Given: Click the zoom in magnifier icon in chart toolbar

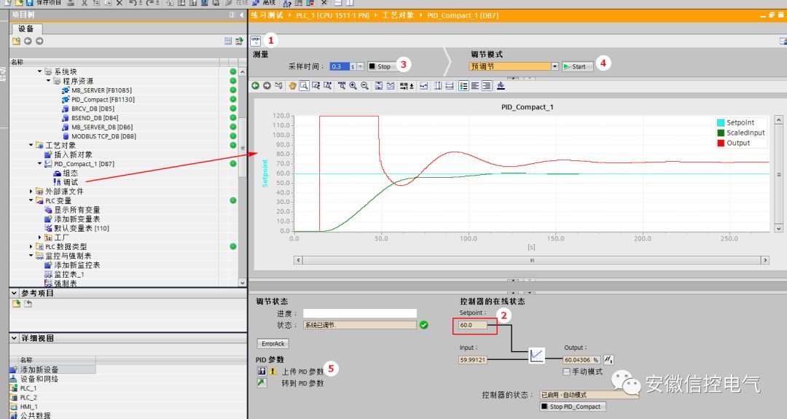Looking at the screenshot, I should coord(353,86).
